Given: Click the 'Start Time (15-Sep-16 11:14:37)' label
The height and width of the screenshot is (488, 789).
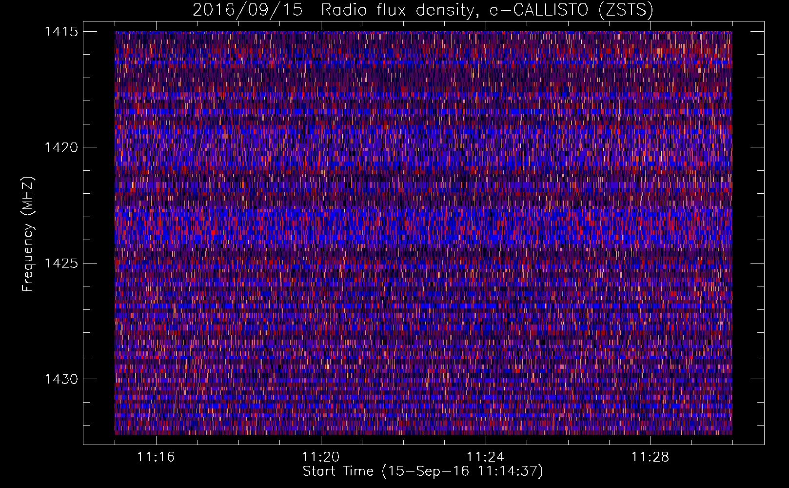Looking at the screenshot, I should [423, 471].
